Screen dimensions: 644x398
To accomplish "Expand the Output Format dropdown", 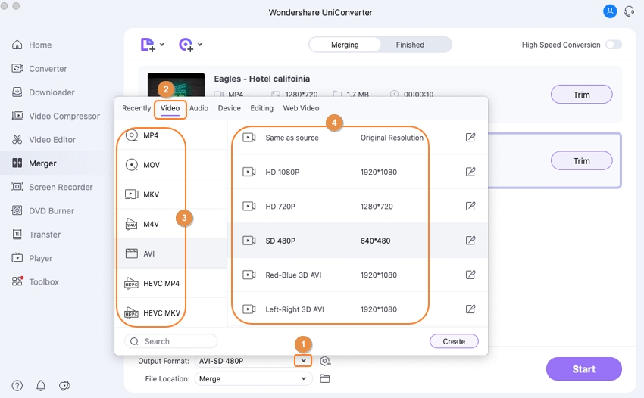I will coord(303,361).
